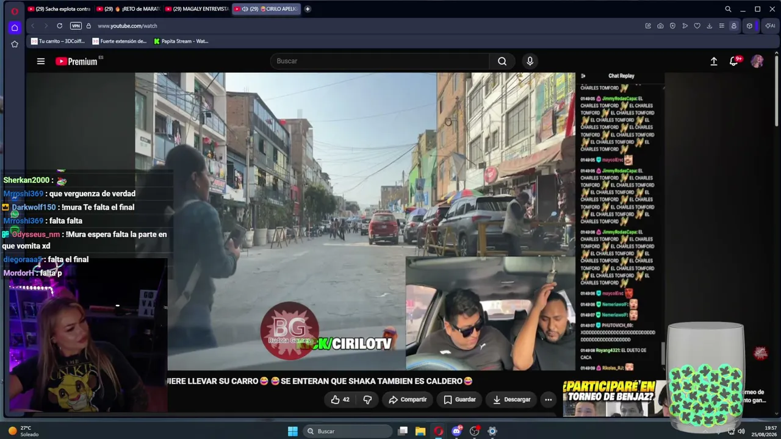Submit search with magnifier button
The image size is (781, 439).
[502, 61]
